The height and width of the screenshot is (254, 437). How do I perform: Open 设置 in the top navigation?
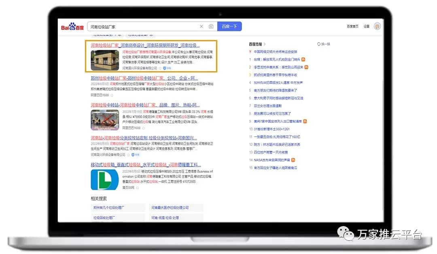point(366,27)
